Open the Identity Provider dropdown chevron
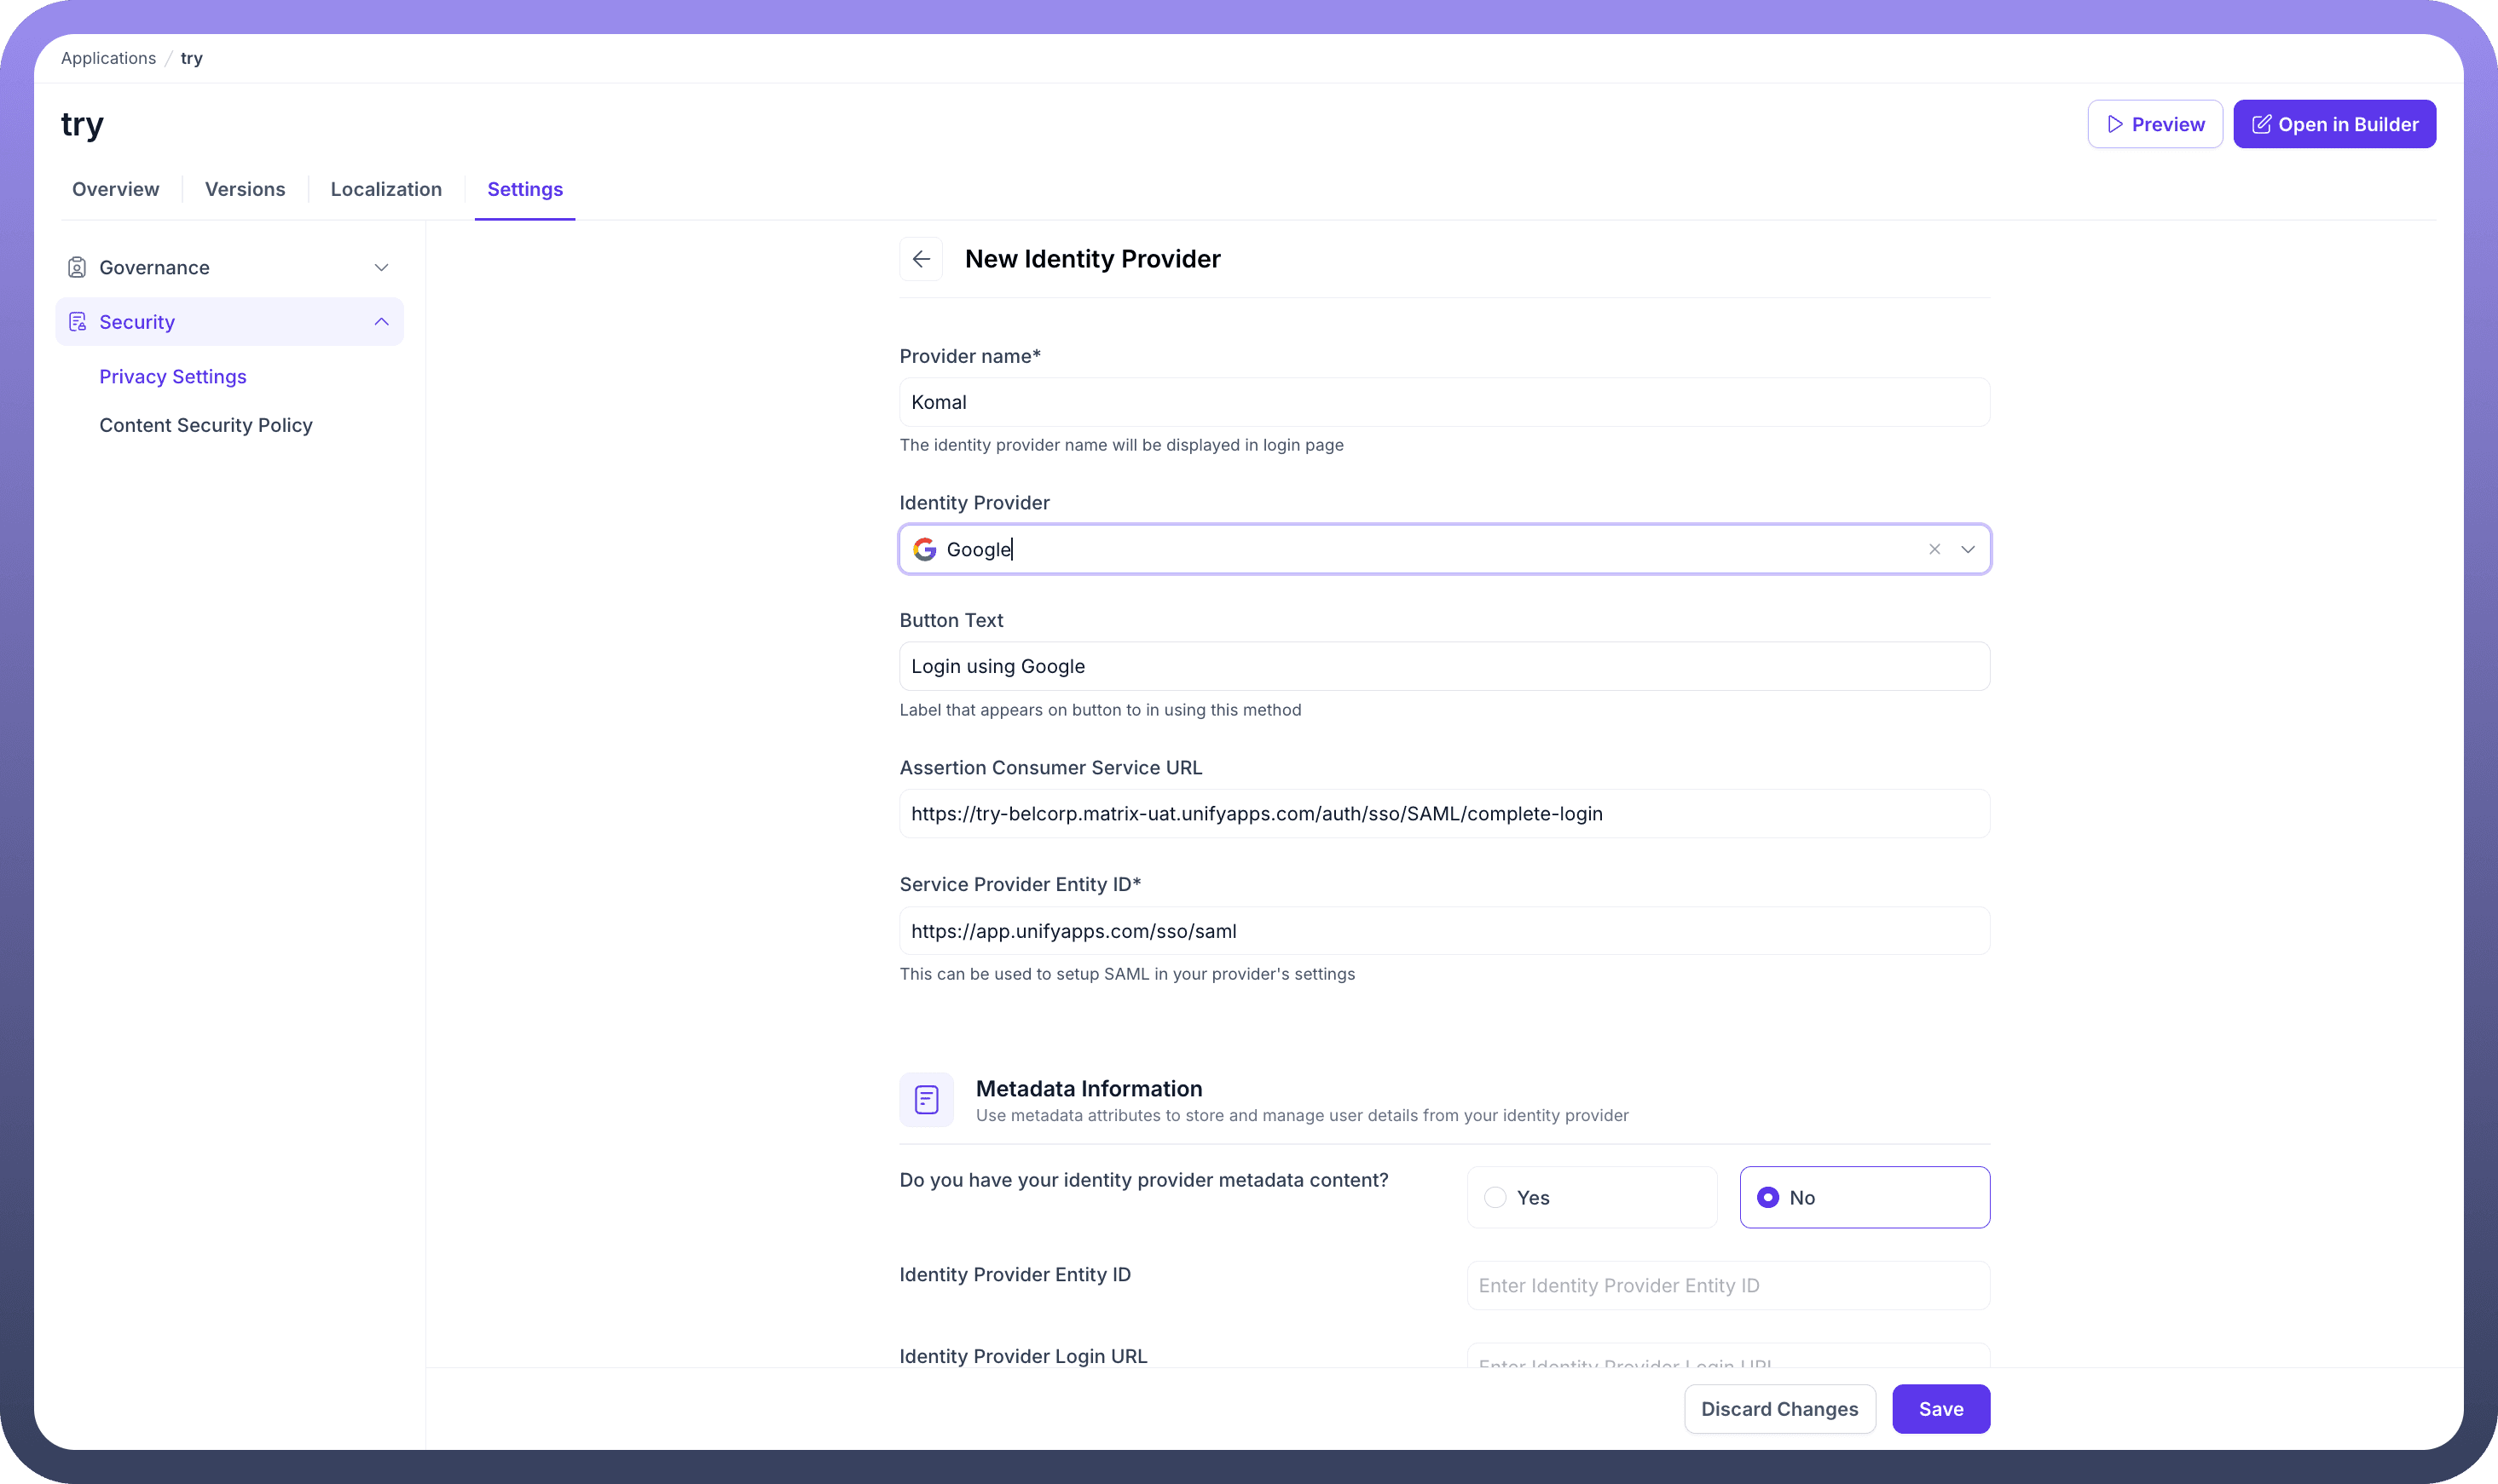 click(1968, 549)
